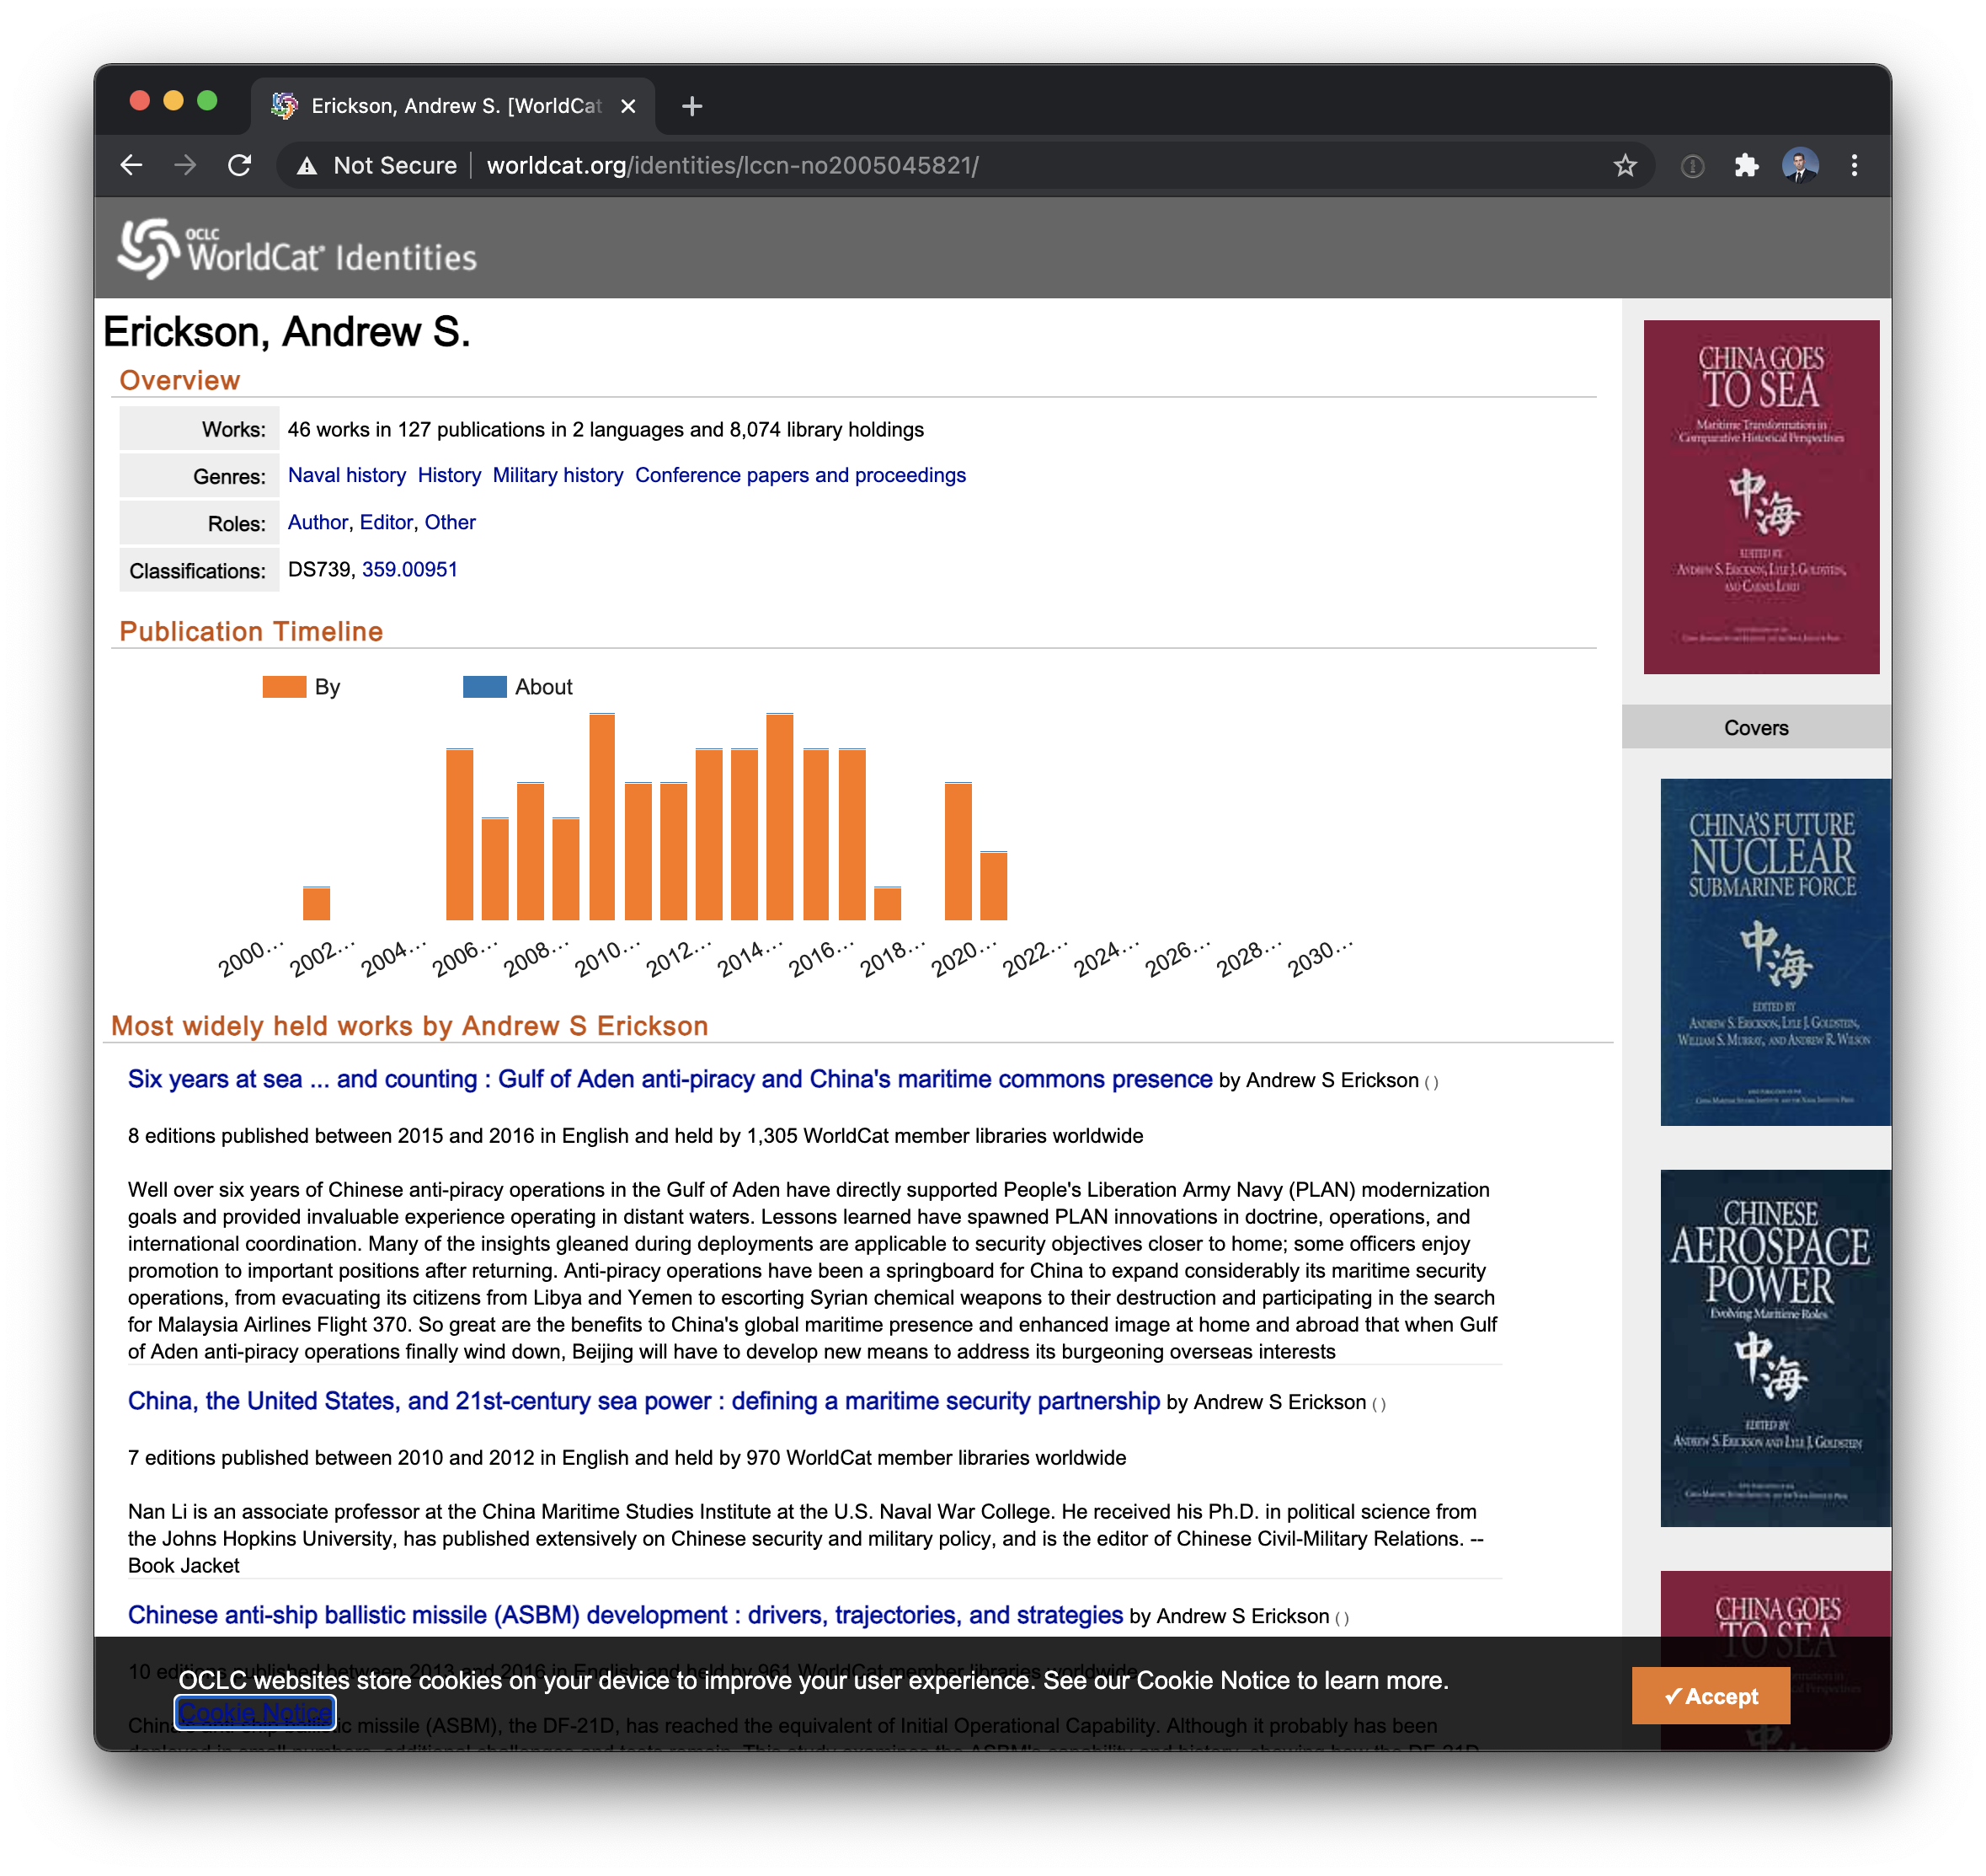This screenshot has height=1876, width=1986.
Task: Open China, the United States, 21st-century sea power link
Action: [643, 1401]
